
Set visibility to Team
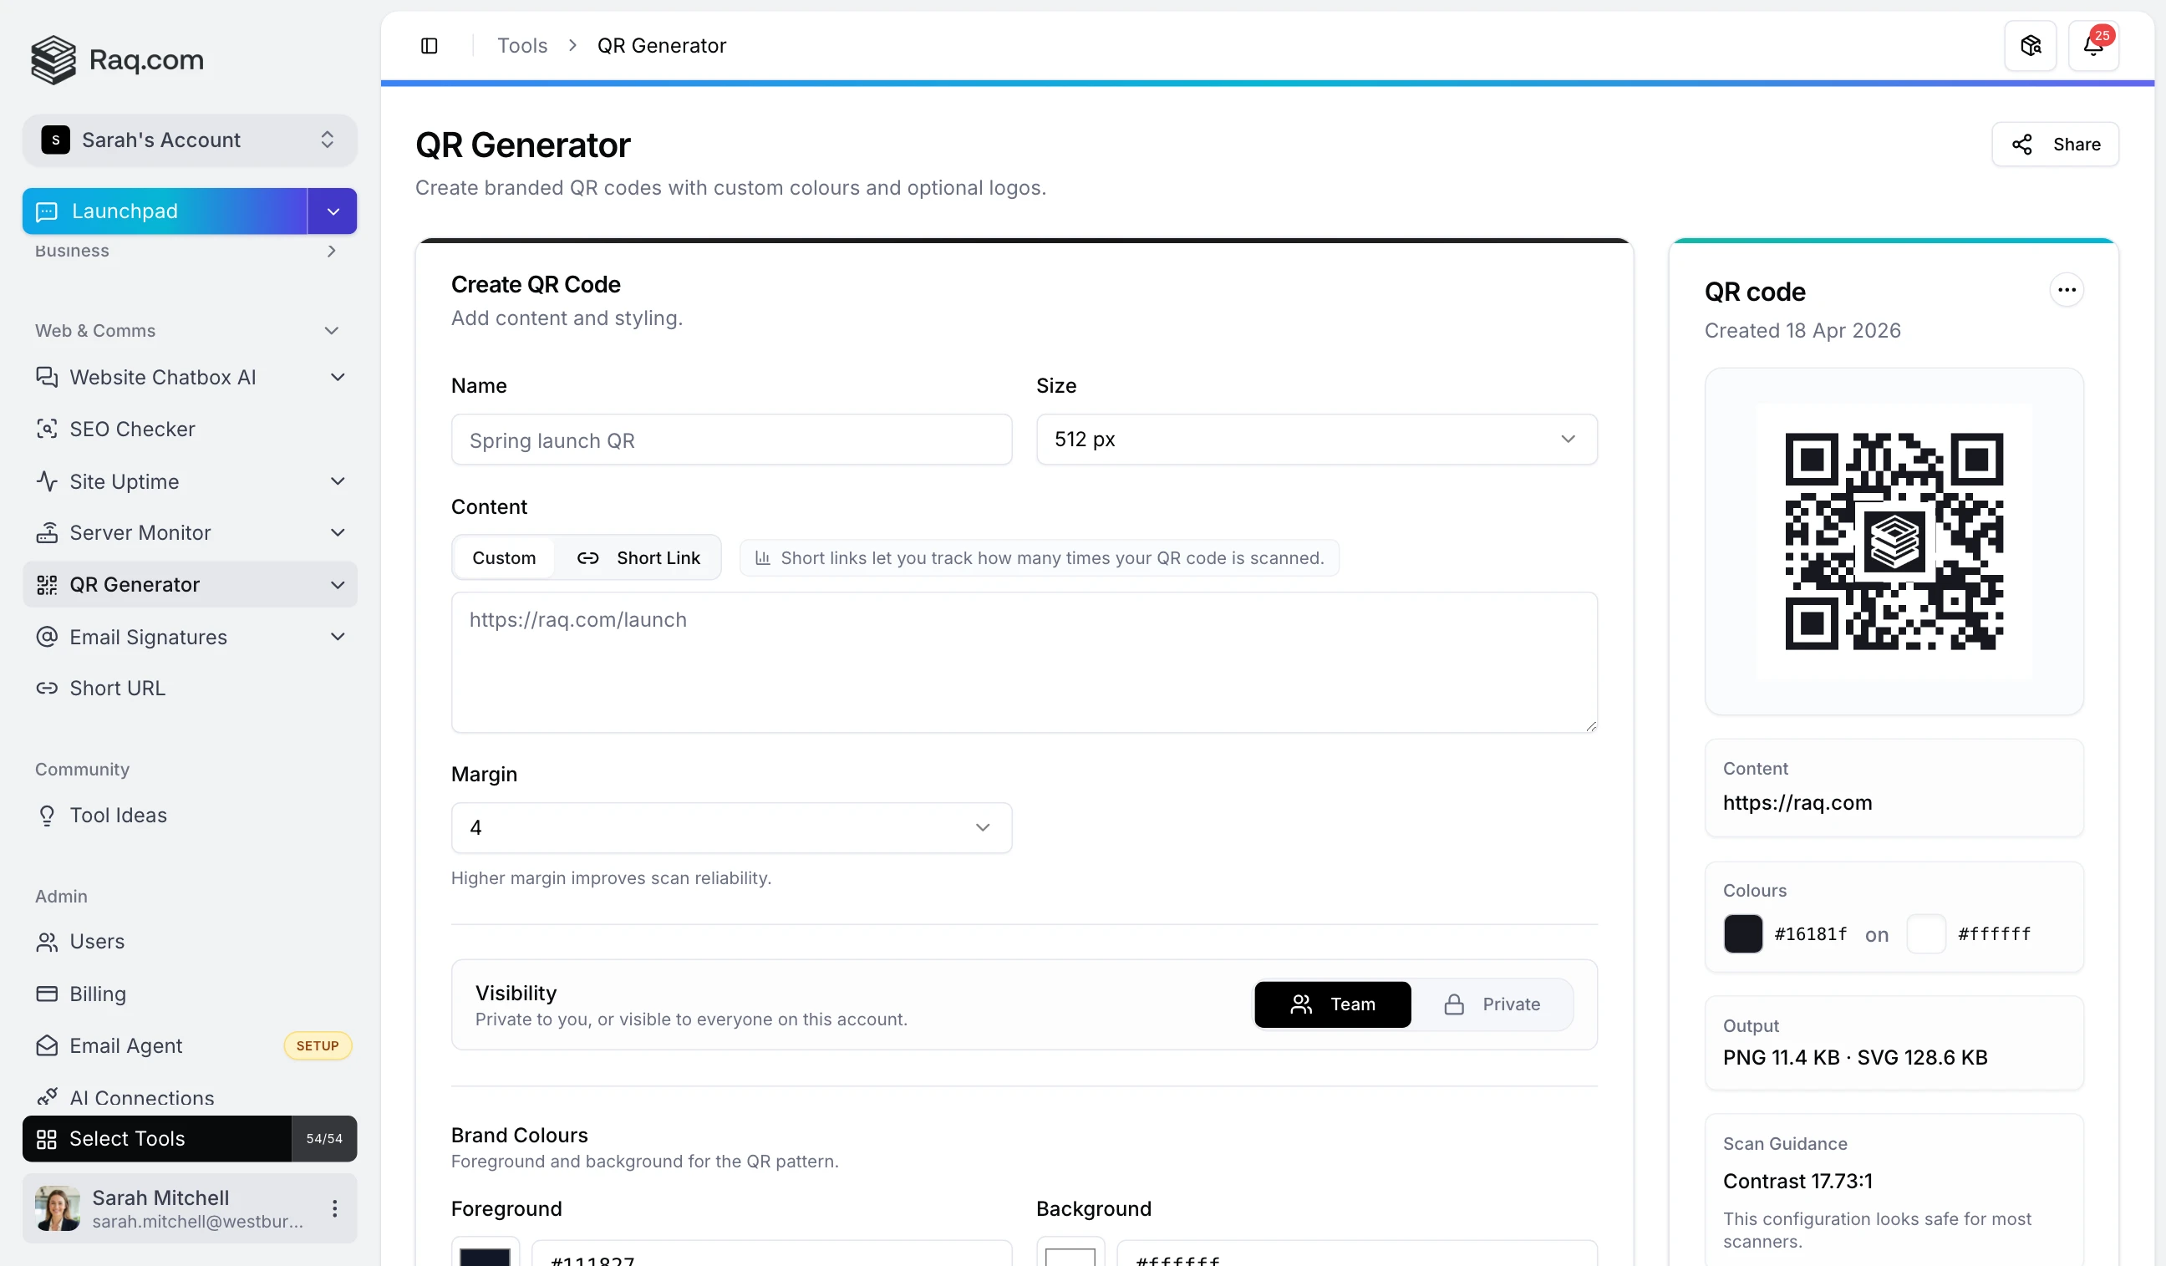click(x=1331, y=1004)
